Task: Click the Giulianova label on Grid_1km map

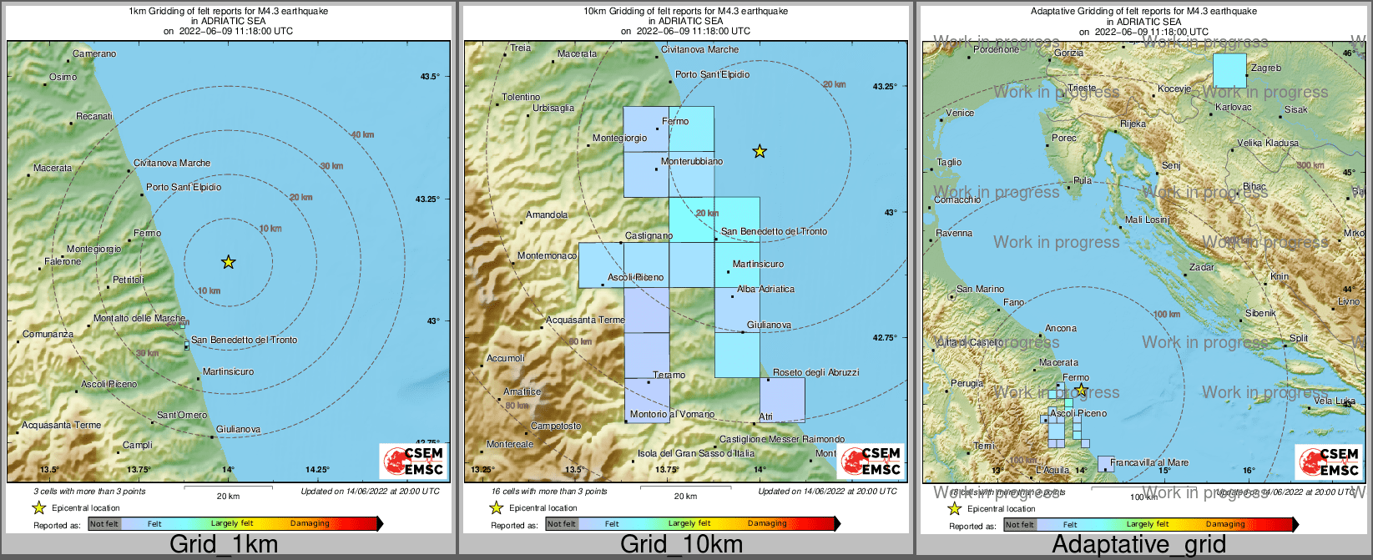Action: pos(238,429)
